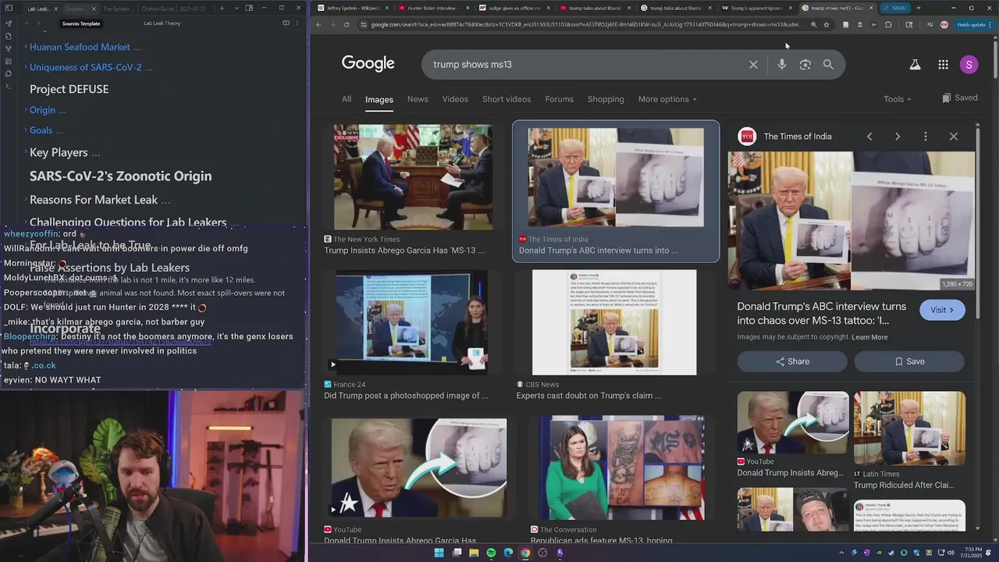Open France 24 photoshopped image result
Screen dimensions: 999x562
(x=411, y=322)
